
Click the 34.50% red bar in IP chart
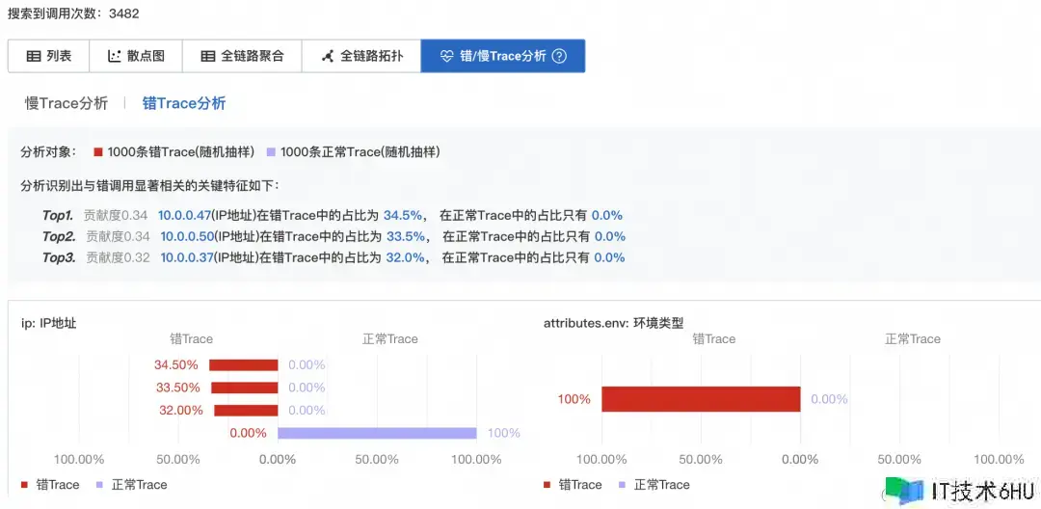[243, 365]
